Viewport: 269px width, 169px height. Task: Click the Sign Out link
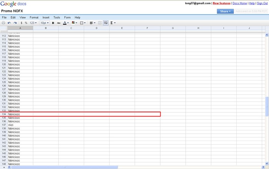click(x=262, y=3)
